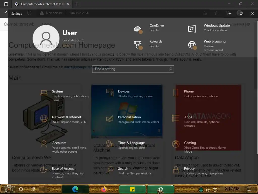The width and height of the screenshot is (258, 194).
Task: Click the Windows 7 CollabVM thumbnail image
Action: (x=127, y=111)
